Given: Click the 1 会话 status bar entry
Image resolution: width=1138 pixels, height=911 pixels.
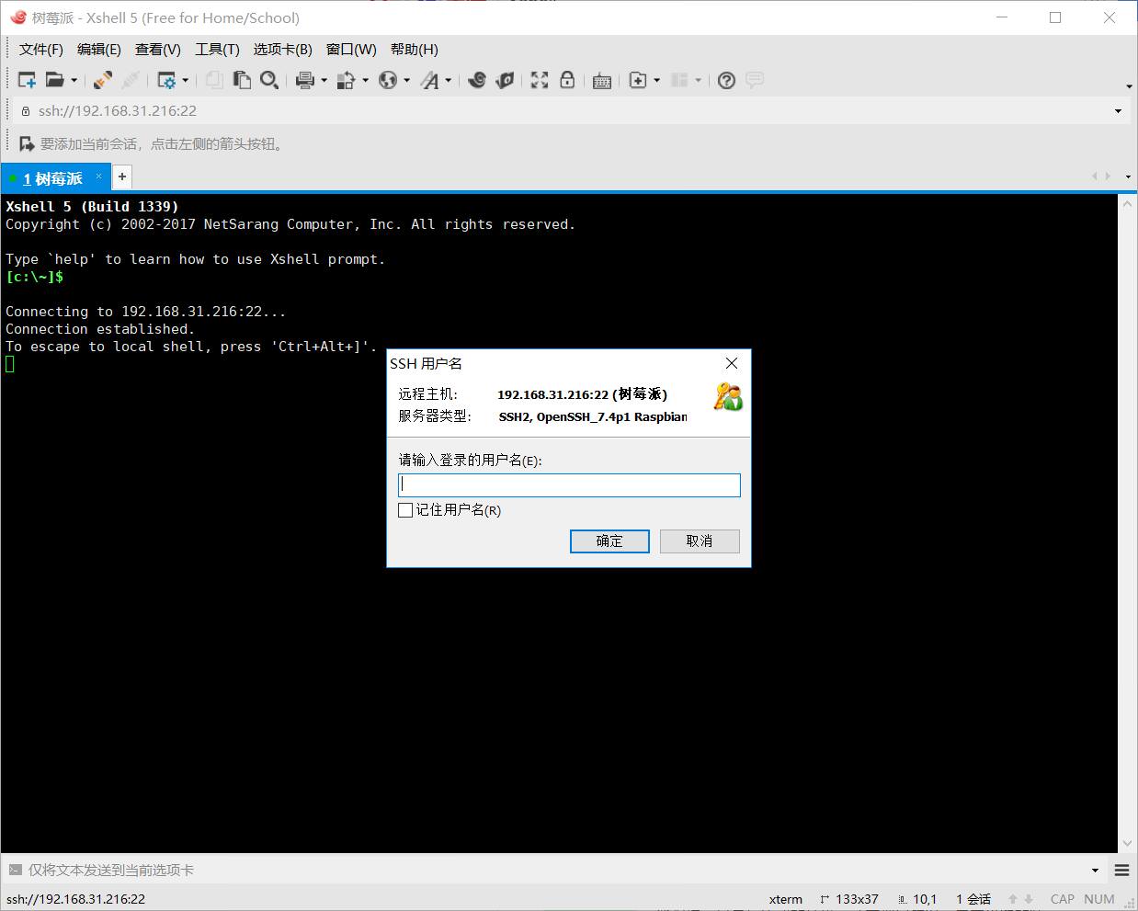Looking at the screenshot, I should tap(973, 899).
